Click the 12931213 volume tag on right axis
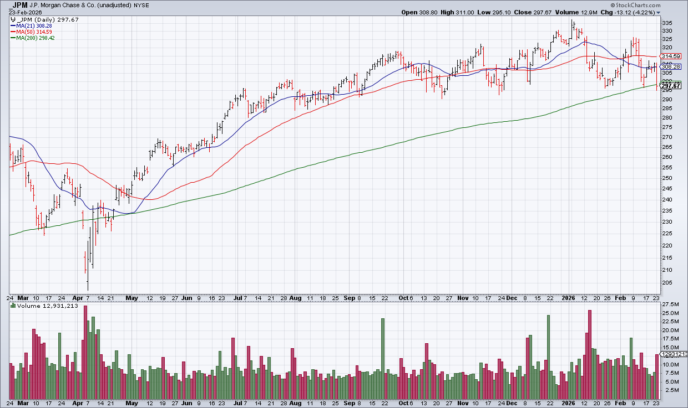The height and width of the screenshot is (408, 688). [672, 354]
